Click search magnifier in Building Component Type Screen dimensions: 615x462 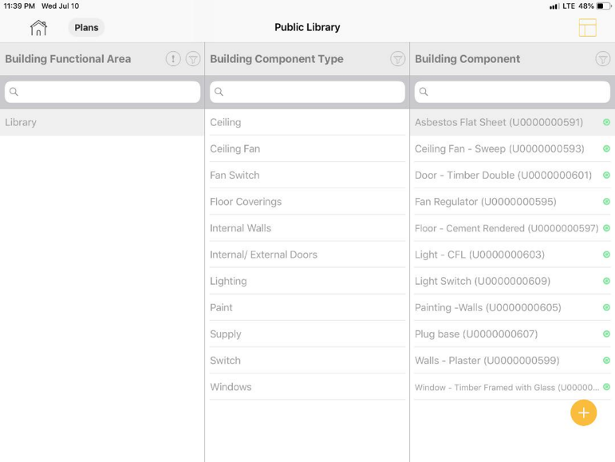coord(219,92)
